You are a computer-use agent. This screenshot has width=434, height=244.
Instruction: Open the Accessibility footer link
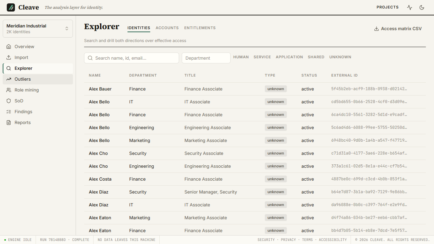(333, 240)
